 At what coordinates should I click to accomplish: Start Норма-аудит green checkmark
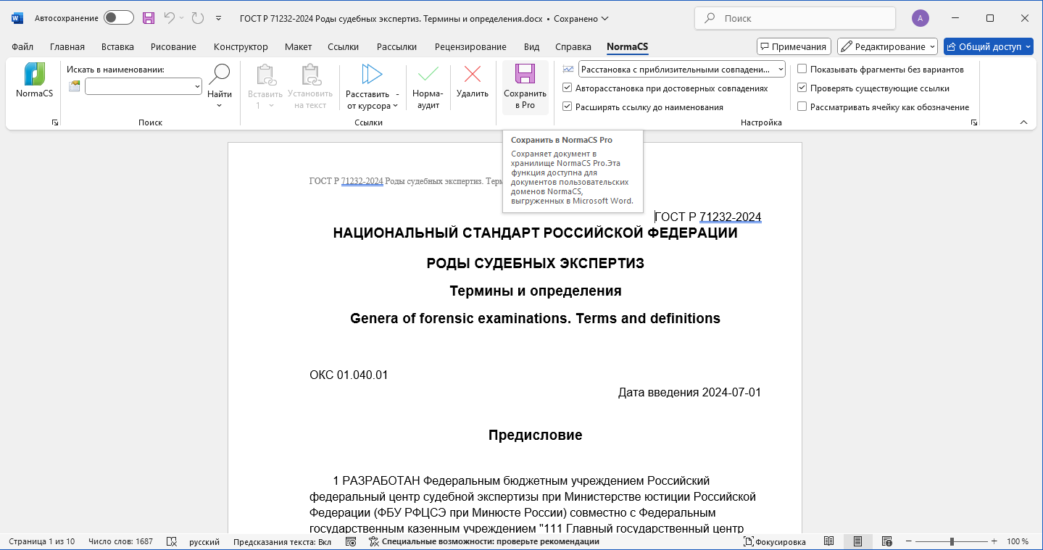pyautogui.click(x=428, y=74)
